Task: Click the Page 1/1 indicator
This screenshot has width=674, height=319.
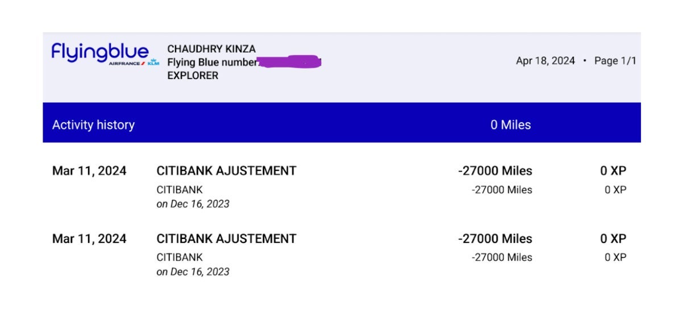Action: [615, 61]
